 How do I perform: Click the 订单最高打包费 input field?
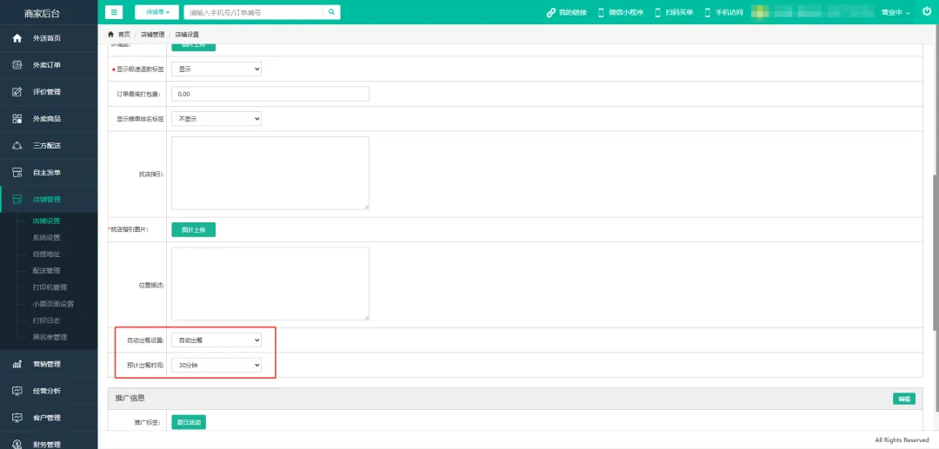coord(270,94)
